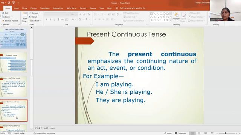
Task: Open the Clipboard dialog launcher
Action: tap(19, 24)
